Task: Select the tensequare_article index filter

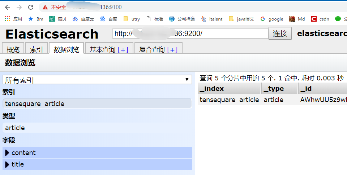Action: coord(97,103)
